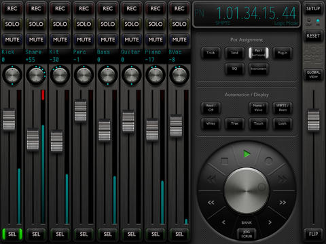Click the Bass channel pan knob

[x=108, y=75]
